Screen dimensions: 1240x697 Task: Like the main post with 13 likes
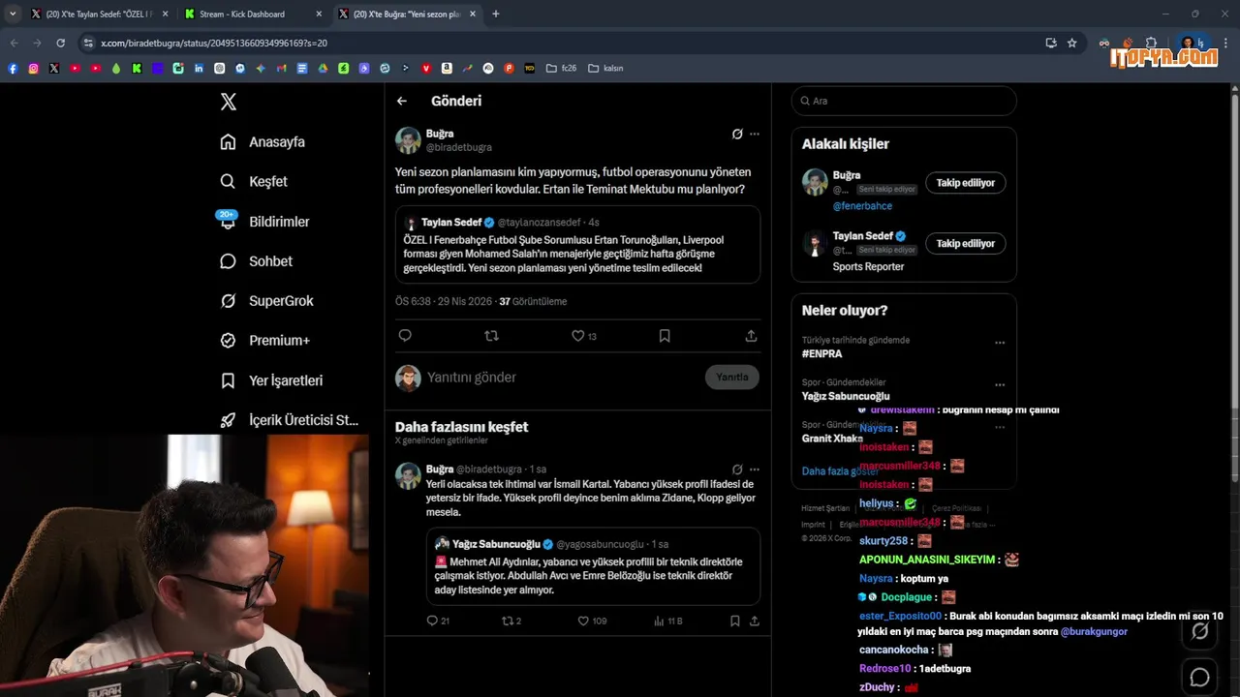point(584,336)
